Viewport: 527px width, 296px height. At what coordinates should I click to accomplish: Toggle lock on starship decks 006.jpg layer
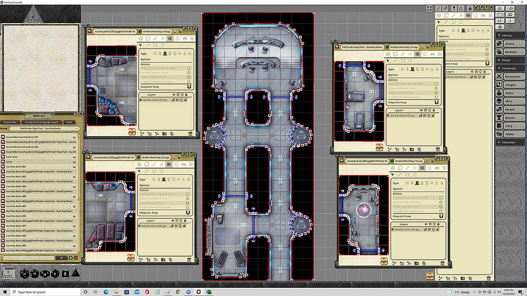pos(438,229)
